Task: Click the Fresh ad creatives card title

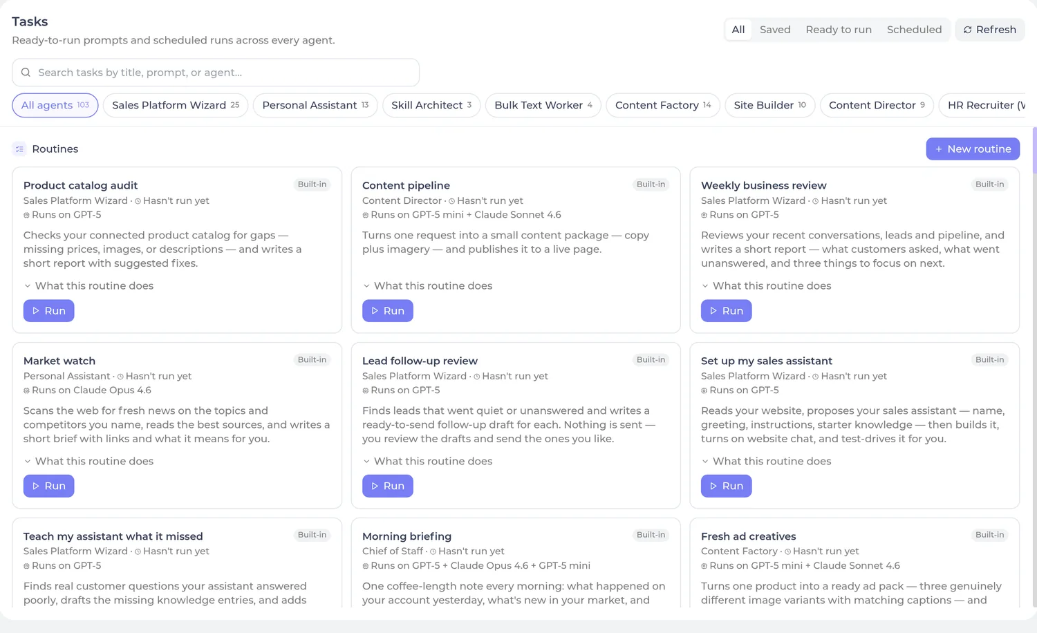Action: point(748,536)
